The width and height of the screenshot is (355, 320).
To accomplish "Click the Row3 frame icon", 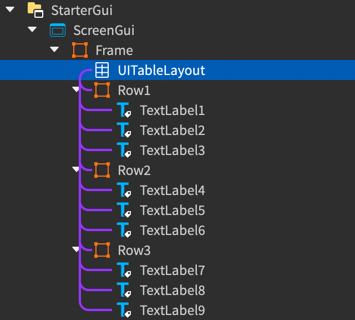I will [x=102, y=250].
